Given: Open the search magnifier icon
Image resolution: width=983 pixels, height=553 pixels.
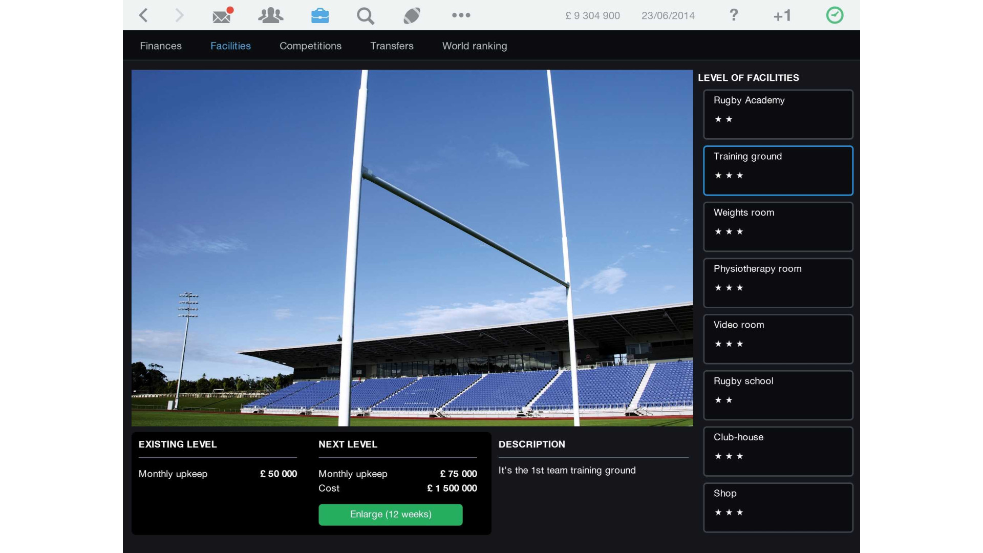Looking at the screenshot, I should click(365, 16).
